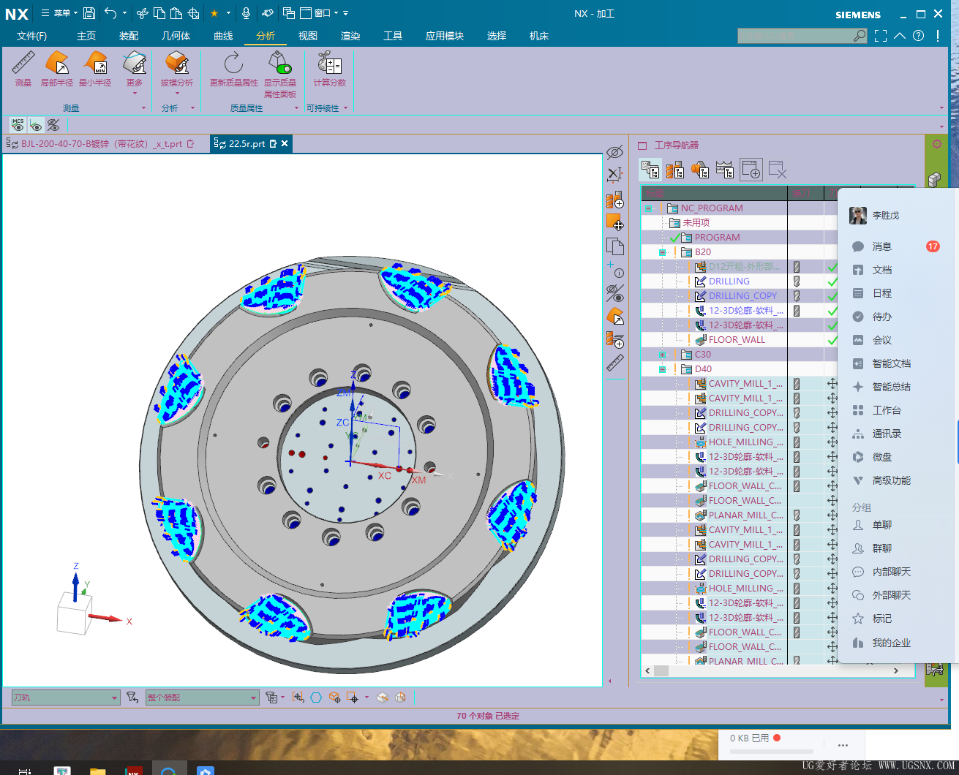Image resolution: width=959 pixels, height=775 pixels.
Task: Expand the C30 program group
Action: (662, 355)
